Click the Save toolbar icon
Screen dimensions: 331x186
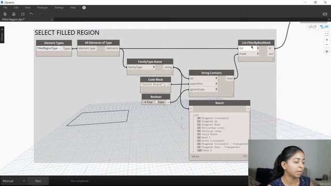tap(23, 14)
